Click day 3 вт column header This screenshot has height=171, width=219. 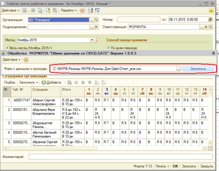107,92
